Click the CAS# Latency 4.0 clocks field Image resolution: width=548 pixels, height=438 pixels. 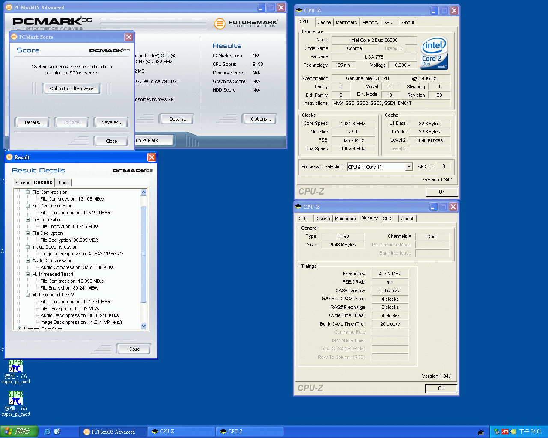pyautogui.click(x=390, y=290)
